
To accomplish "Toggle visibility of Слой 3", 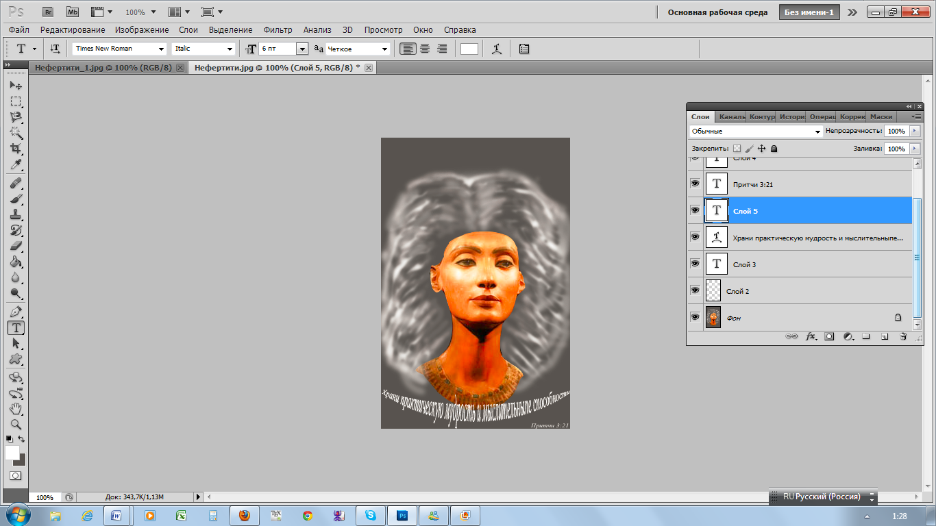I will pos(695,264).
